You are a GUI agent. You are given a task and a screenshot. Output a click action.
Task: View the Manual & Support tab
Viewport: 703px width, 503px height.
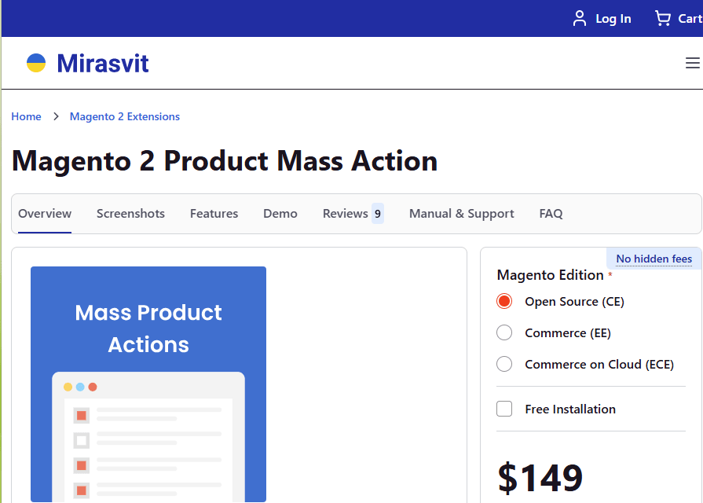(461, 213)
